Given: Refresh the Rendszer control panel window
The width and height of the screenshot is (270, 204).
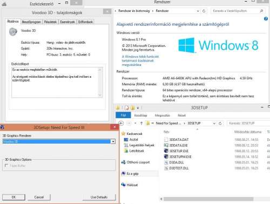Looking at the screenshot, I should point(204,11).
